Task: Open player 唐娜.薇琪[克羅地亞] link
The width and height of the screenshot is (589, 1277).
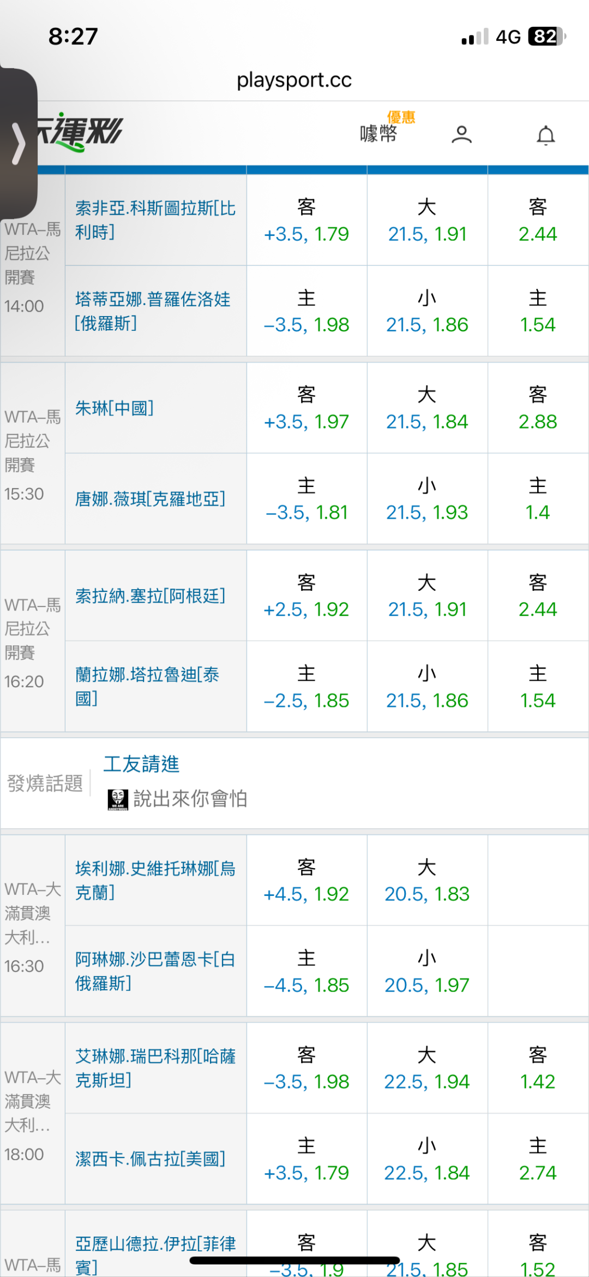Action: point(150,499)
